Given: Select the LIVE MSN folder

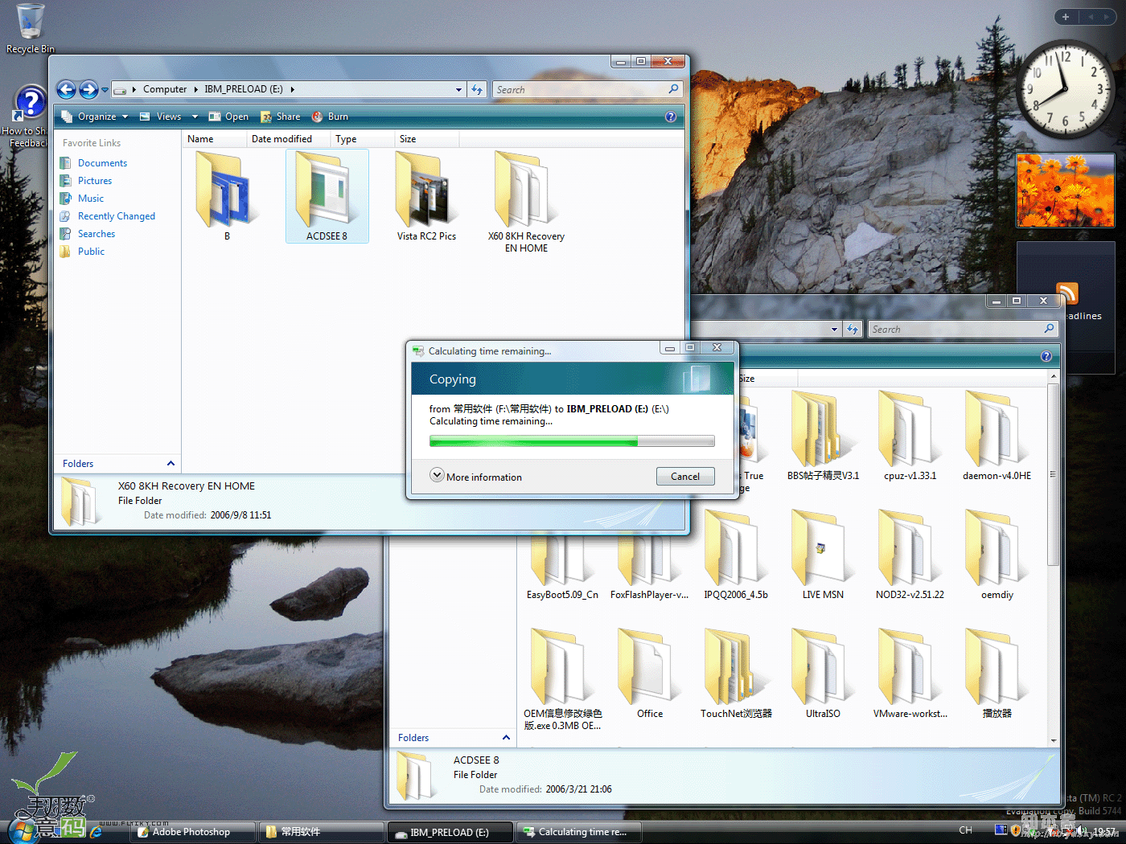Looking at the screenshot, I should tap(823, 555).
